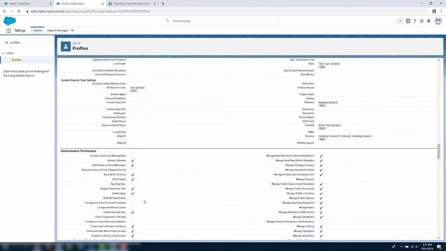Toggle Manage Roles checkbox
This screenshot has width=446, height=251.
click(321, 208)
